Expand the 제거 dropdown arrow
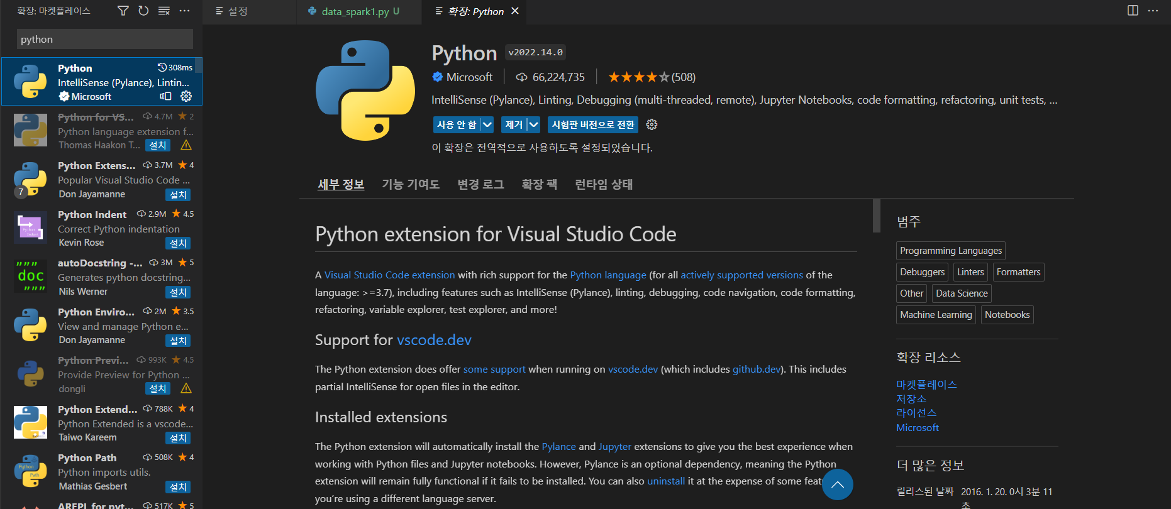 (x=534, y=124)
